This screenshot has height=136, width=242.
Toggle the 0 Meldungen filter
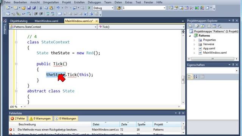66,118
